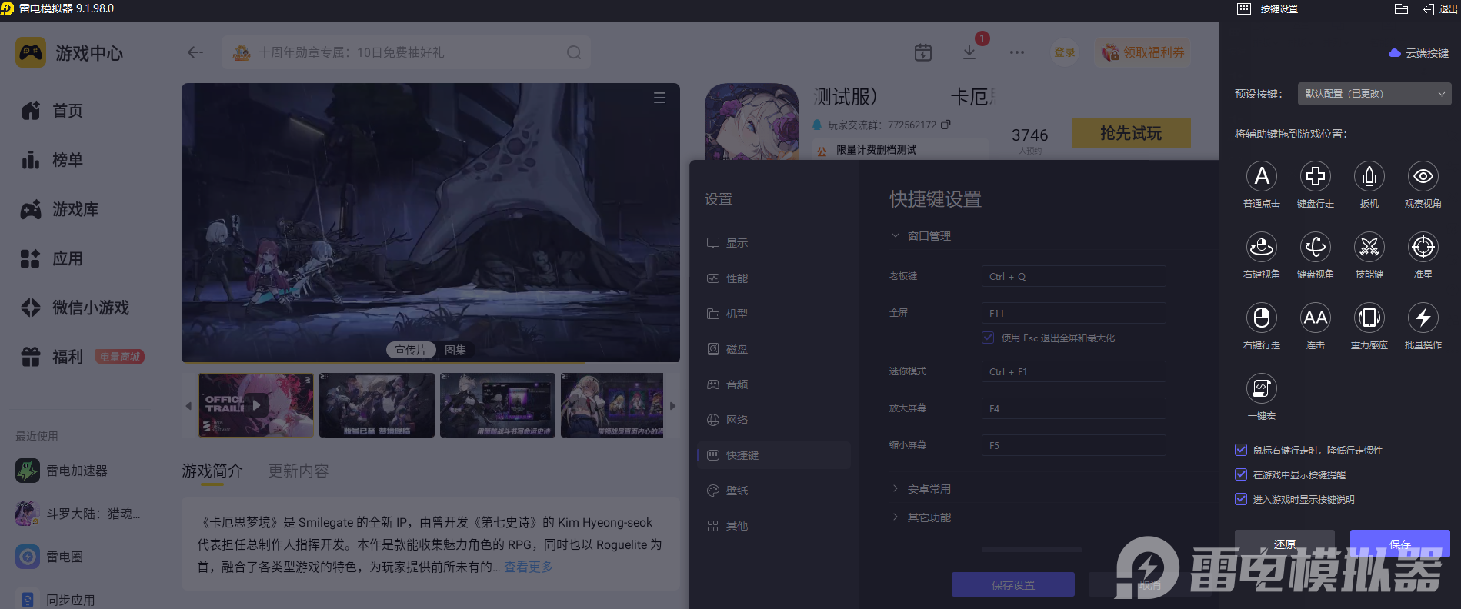Uncheck 使用 Esc 退出全屏和最大化
1461x609 pixels.
pos(988,338)
